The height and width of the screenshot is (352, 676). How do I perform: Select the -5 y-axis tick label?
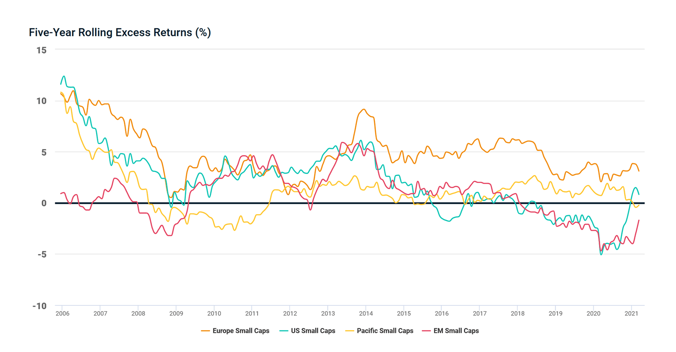42,255
